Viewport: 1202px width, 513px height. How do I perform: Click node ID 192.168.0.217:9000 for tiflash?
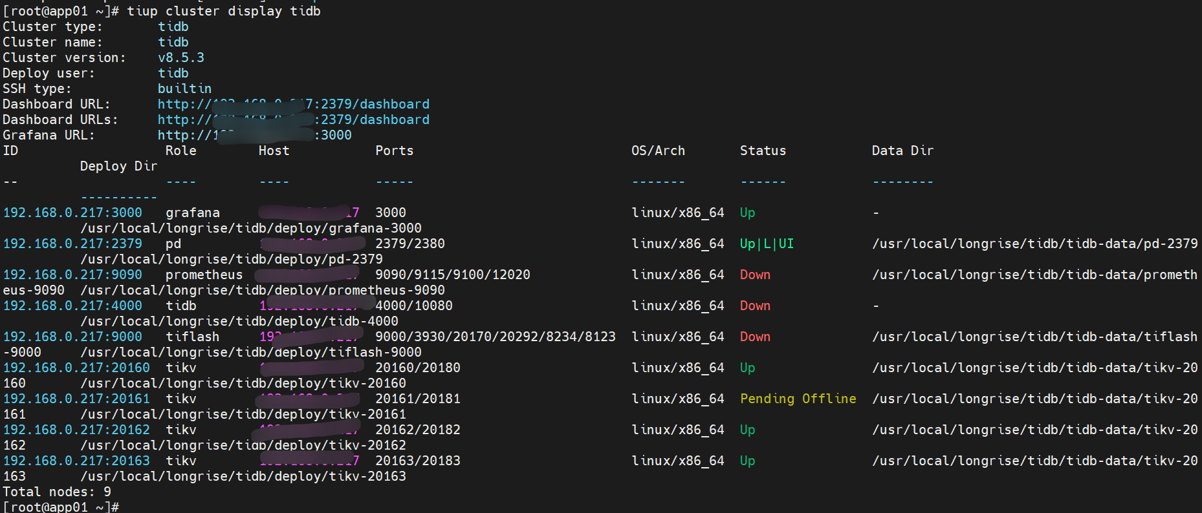(72, 337)
